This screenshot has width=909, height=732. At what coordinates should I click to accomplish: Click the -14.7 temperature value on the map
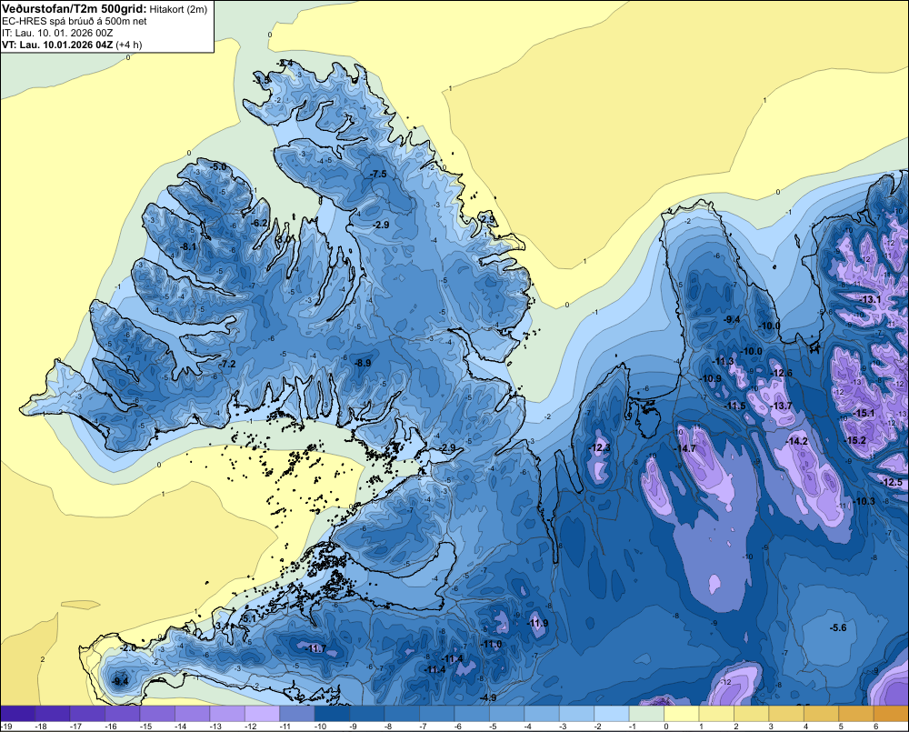coord(684,448)
